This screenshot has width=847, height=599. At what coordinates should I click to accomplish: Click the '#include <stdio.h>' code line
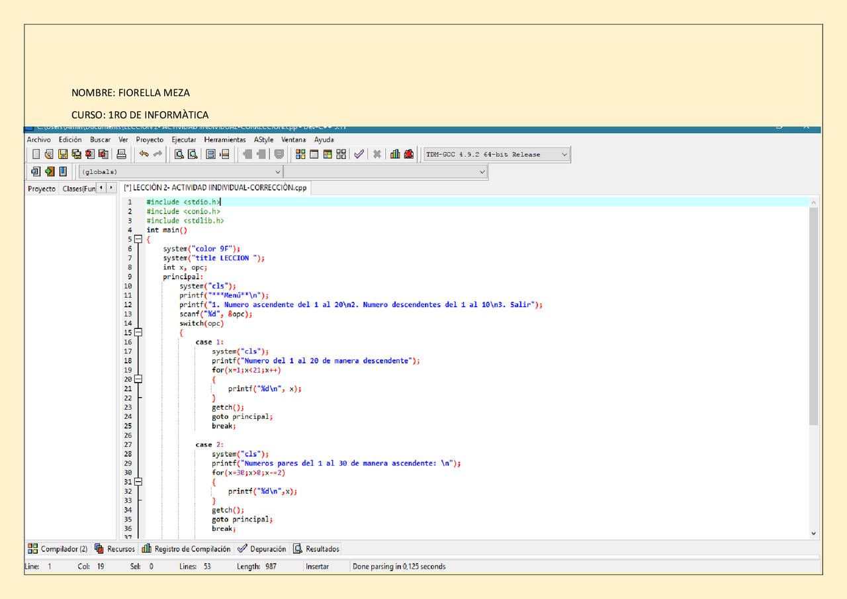point(184,202)
